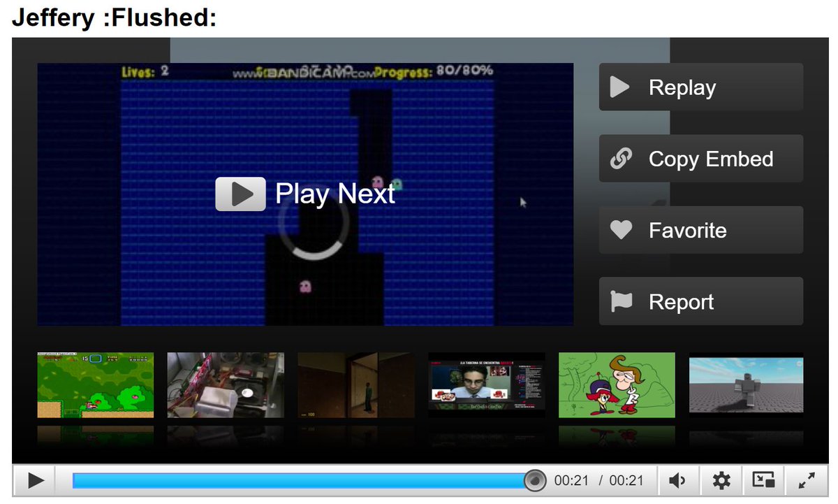The image size is (838, 504).
Task: Mute audio with the speaker icon
Action: coord(677,480)
